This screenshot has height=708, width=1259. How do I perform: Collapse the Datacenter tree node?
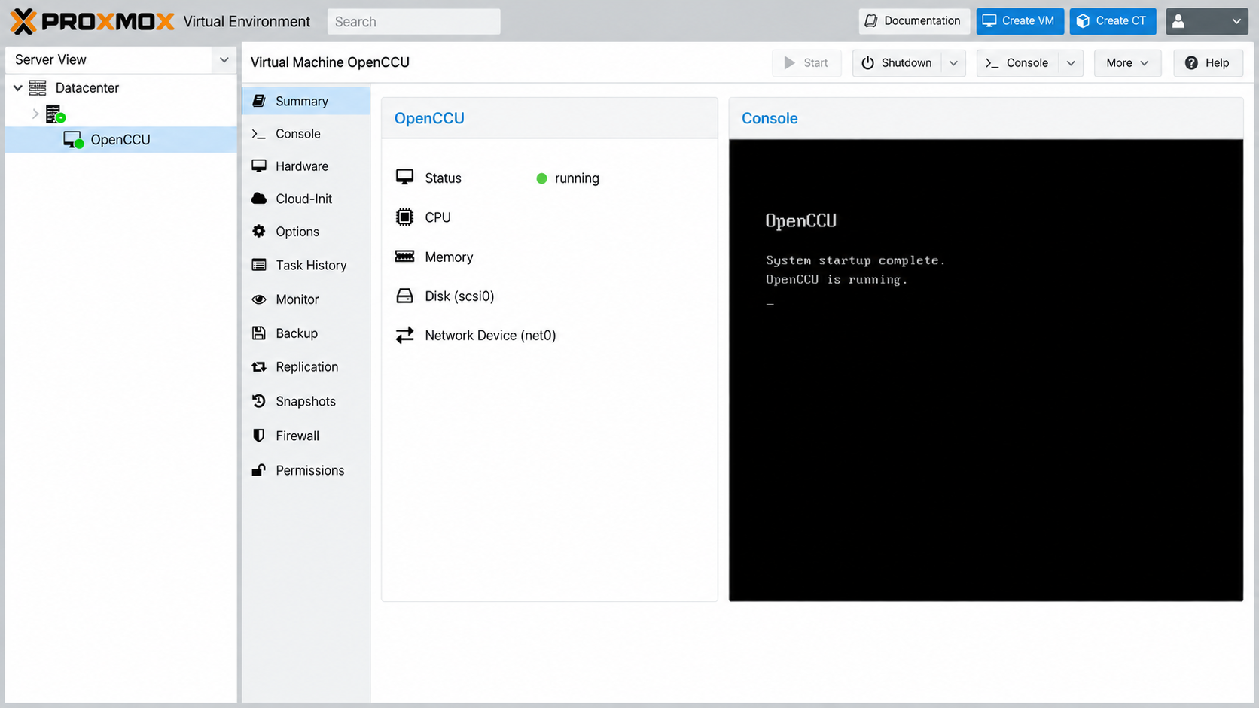coord(18,88)
